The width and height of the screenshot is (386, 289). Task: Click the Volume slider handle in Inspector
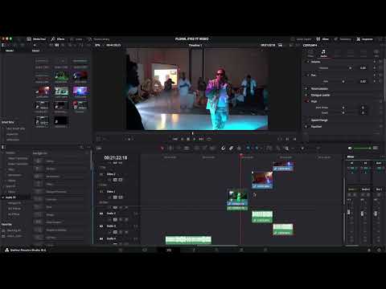point(350,68)
